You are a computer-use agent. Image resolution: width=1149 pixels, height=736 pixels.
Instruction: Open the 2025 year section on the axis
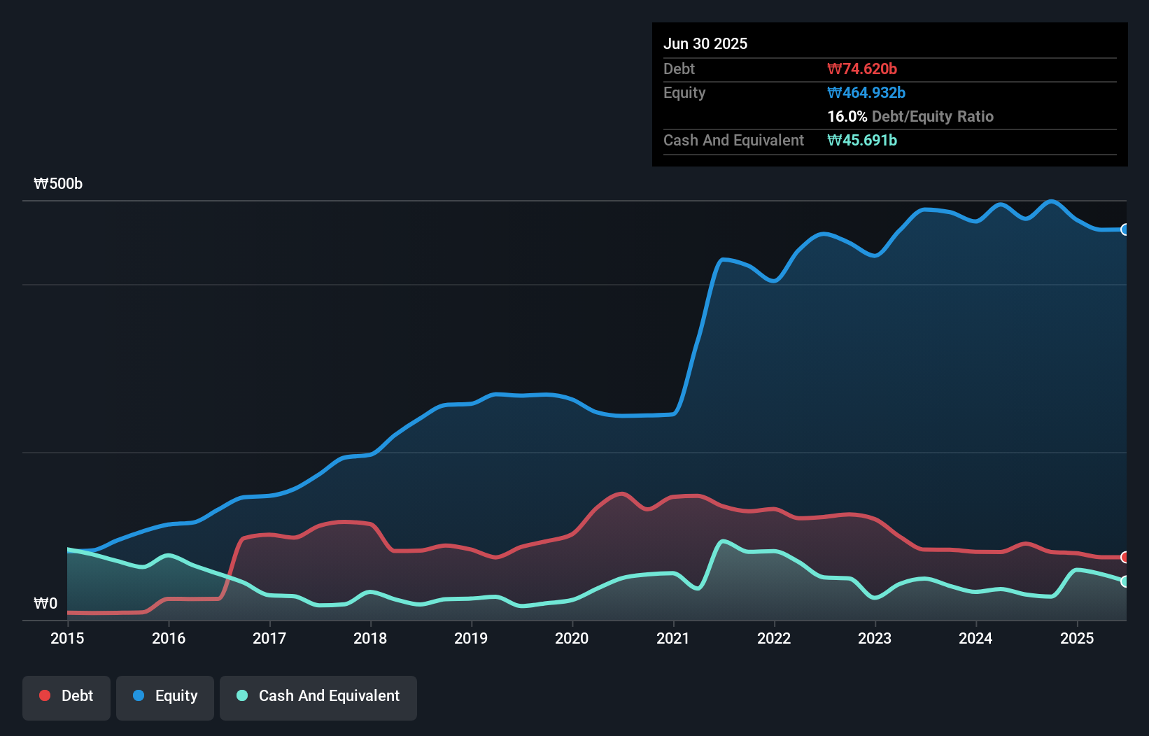[1078, 638]
